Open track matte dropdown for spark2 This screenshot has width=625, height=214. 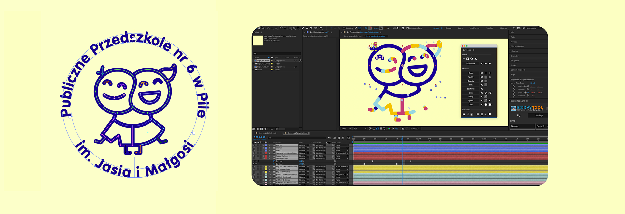click(x=321, y=148)
